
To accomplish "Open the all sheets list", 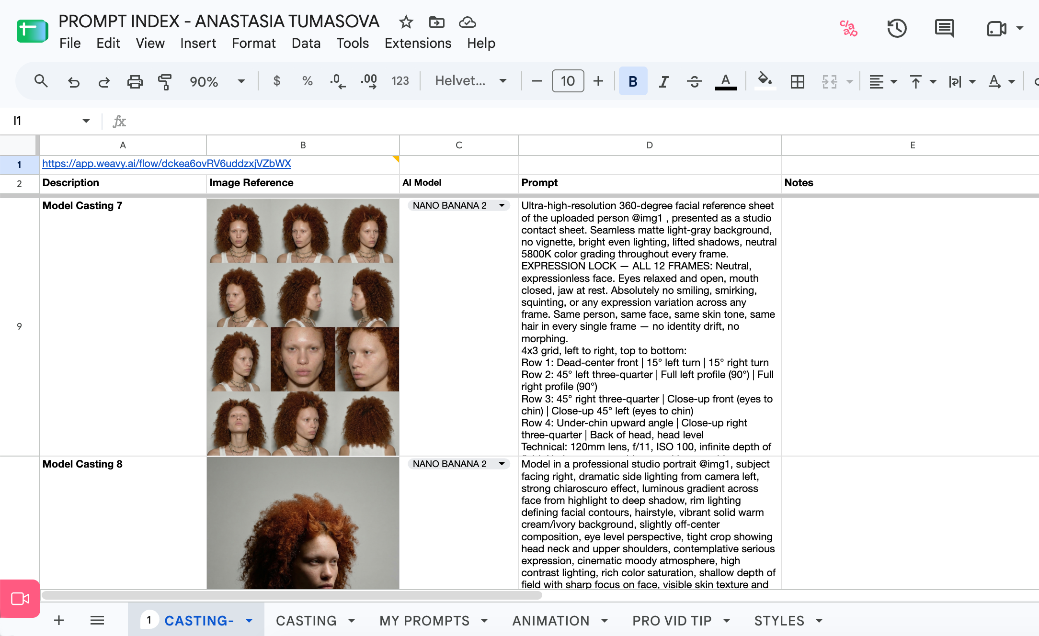I will [97, 621].
